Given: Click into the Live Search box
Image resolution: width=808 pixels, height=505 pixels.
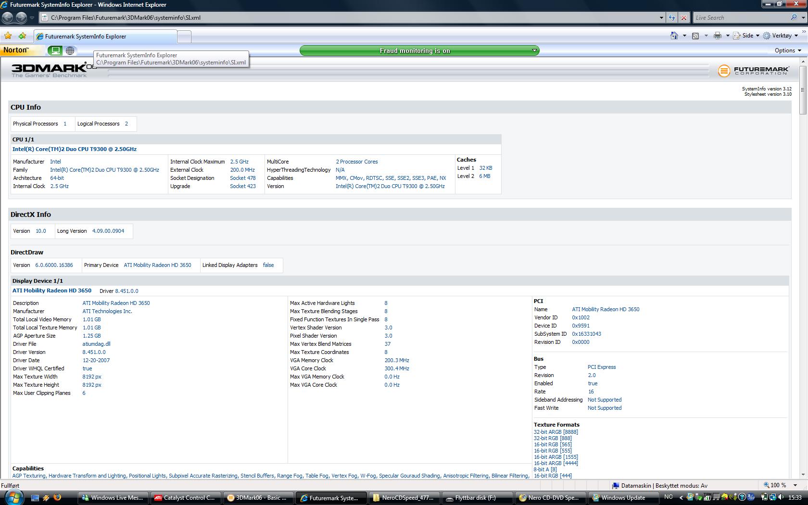Looking at the screenshot, I should [x=741, y=18].
